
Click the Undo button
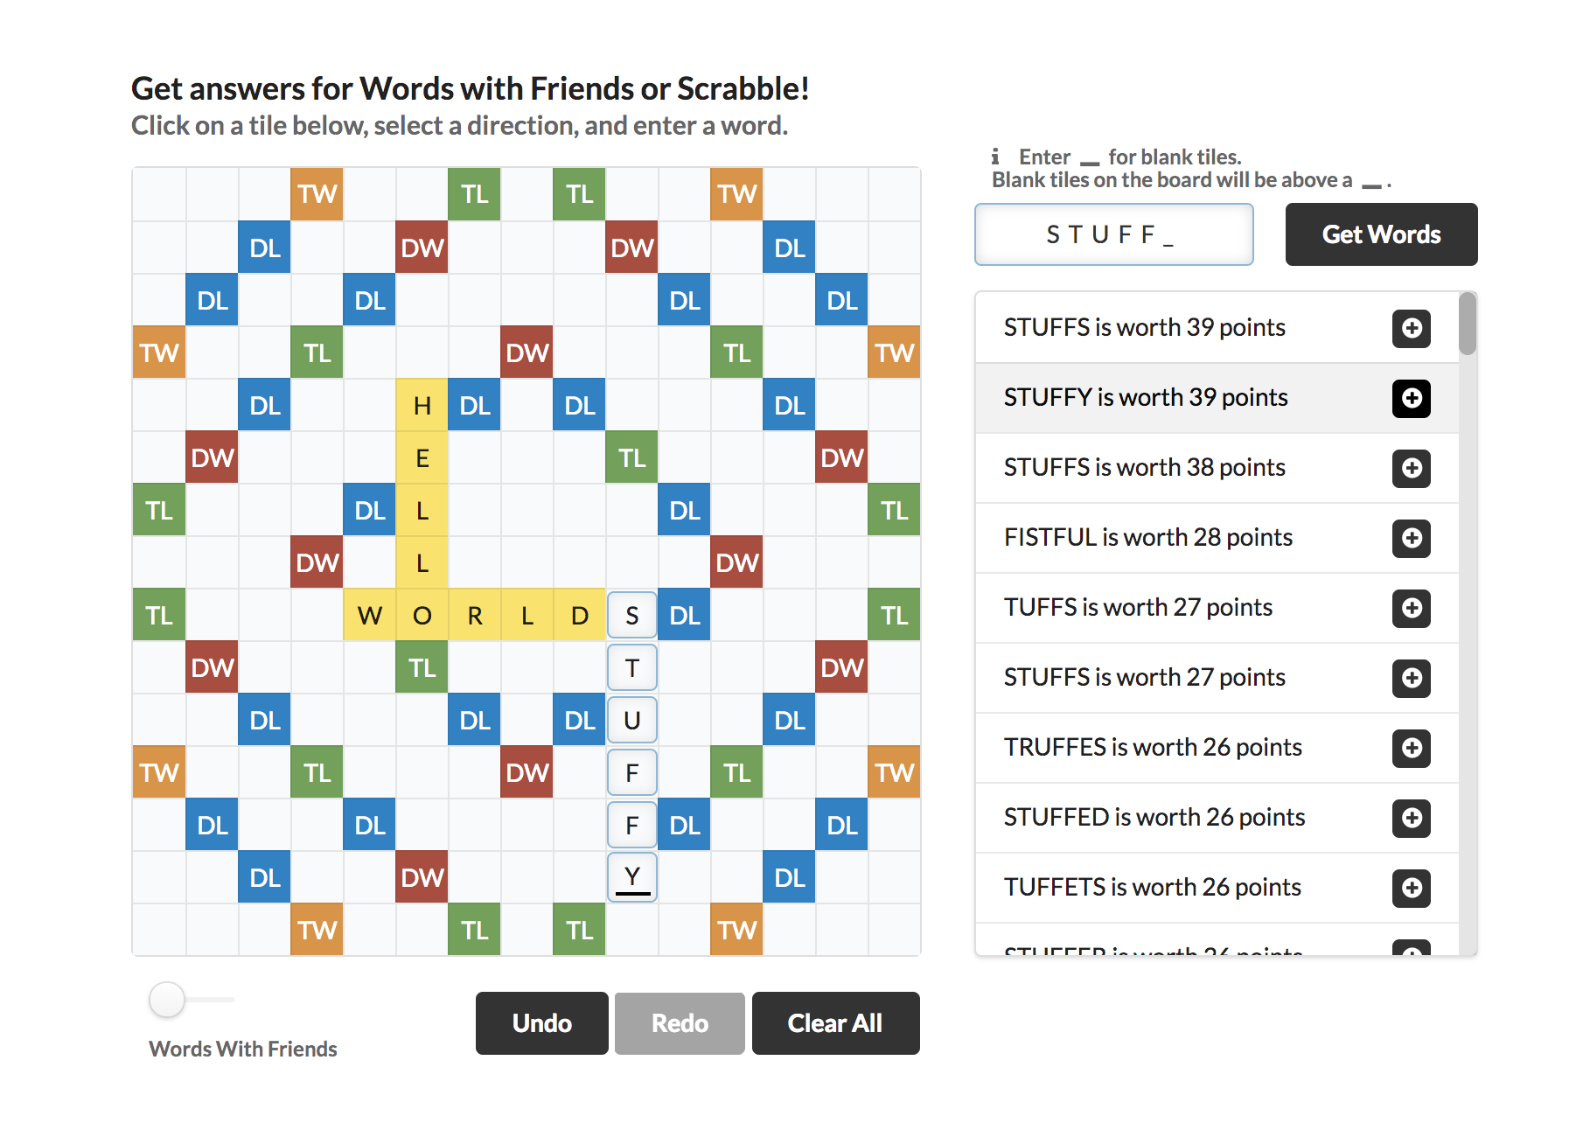pyautogui.click(x=541, y=1023)
